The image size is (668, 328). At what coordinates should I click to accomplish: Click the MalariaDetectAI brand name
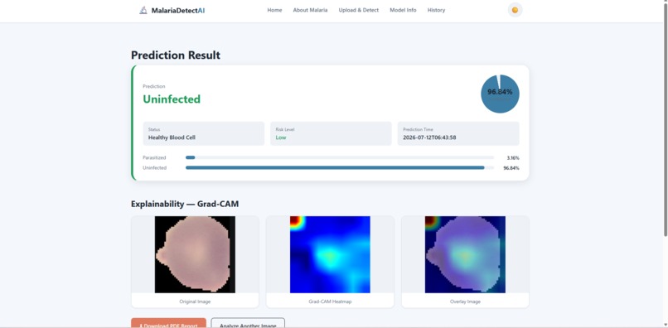(178, 10)
